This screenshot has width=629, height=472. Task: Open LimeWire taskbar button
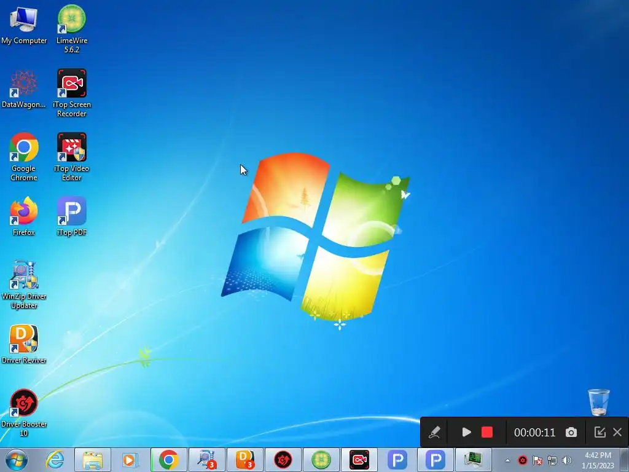pyautogui.click(x=321, y=460)
